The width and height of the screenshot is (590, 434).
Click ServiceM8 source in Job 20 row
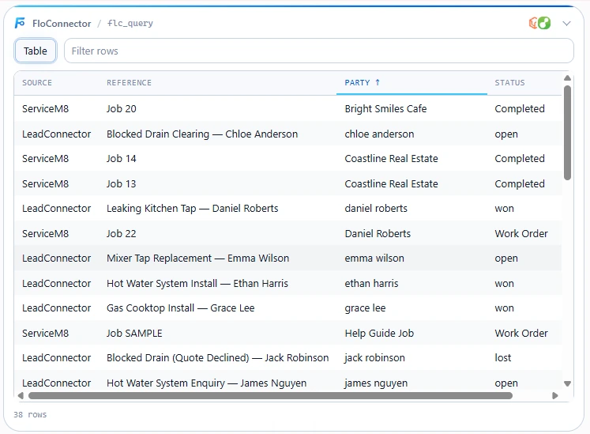45,109
